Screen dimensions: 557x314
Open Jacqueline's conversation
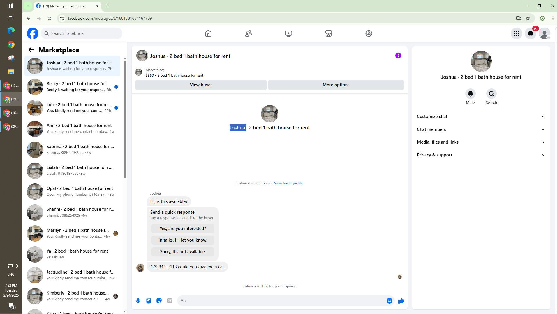pos(72,275)
